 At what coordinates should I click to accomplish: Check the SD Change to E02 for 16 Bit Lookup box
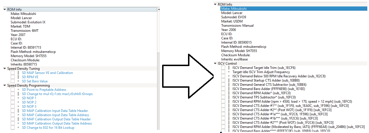tap(13, 128)
